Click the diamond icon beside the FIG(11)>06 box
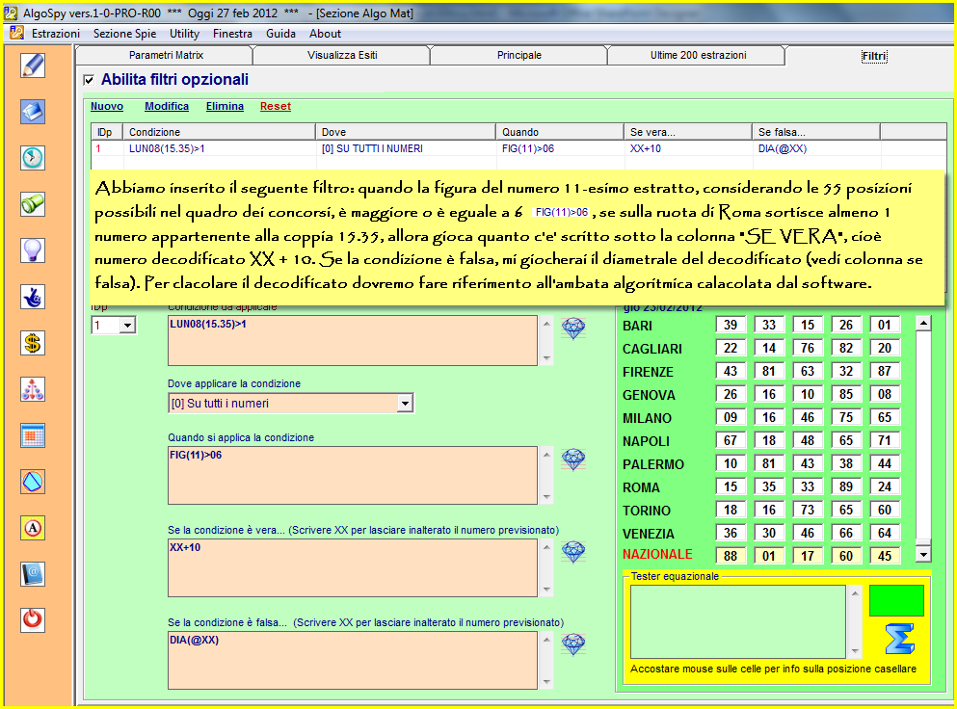 [573, 460]
